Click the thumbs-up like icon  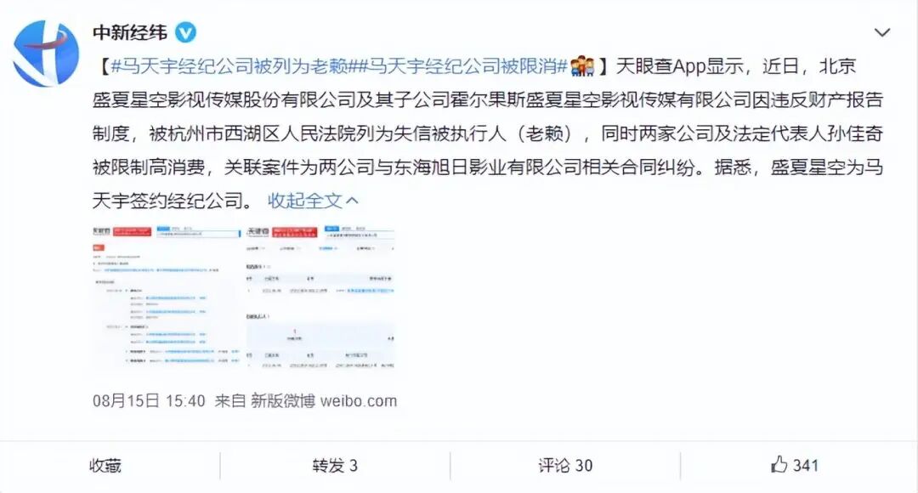click(x=778, y=465)
